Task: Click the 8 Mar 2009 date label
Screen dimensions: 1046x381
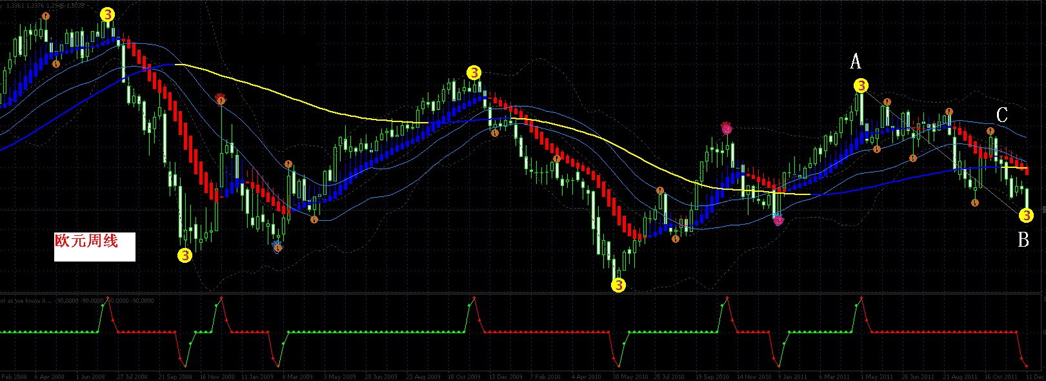Action: [297, 376]
